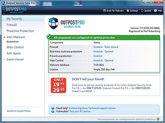Open Quarantine under Anti-Malware
This screenshot has width=165, height=123.
[13, 42]
